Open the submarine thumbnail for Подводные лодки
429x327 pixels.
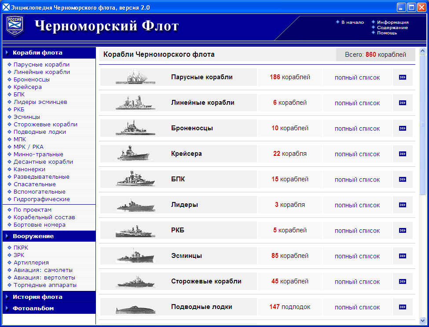point(136,309)
